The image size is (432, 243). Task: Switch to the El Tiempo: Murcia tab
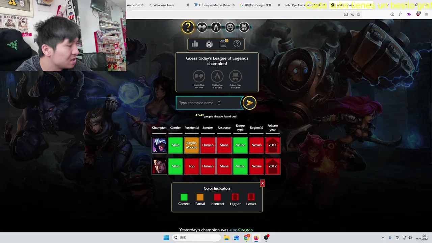pyautogui.click(x=215, y=5)
